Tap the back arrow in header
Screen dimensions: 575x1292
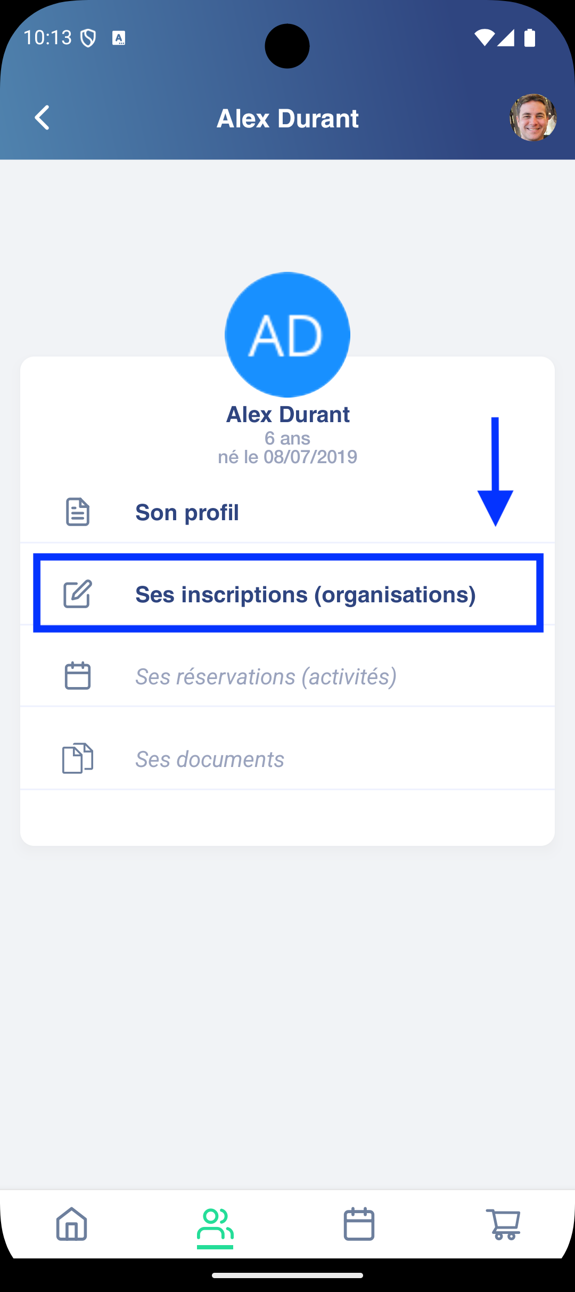[x=42, y=118]
